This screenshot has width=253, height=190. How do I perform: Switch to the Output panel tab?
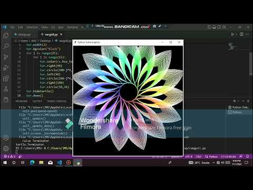(37, 101)
